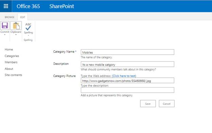Image resolution: width=212 pixels, height=133 pixels.
Task: Run the ABC Spelling check icon
Action: pyautogui.click(x=29, y=26)
